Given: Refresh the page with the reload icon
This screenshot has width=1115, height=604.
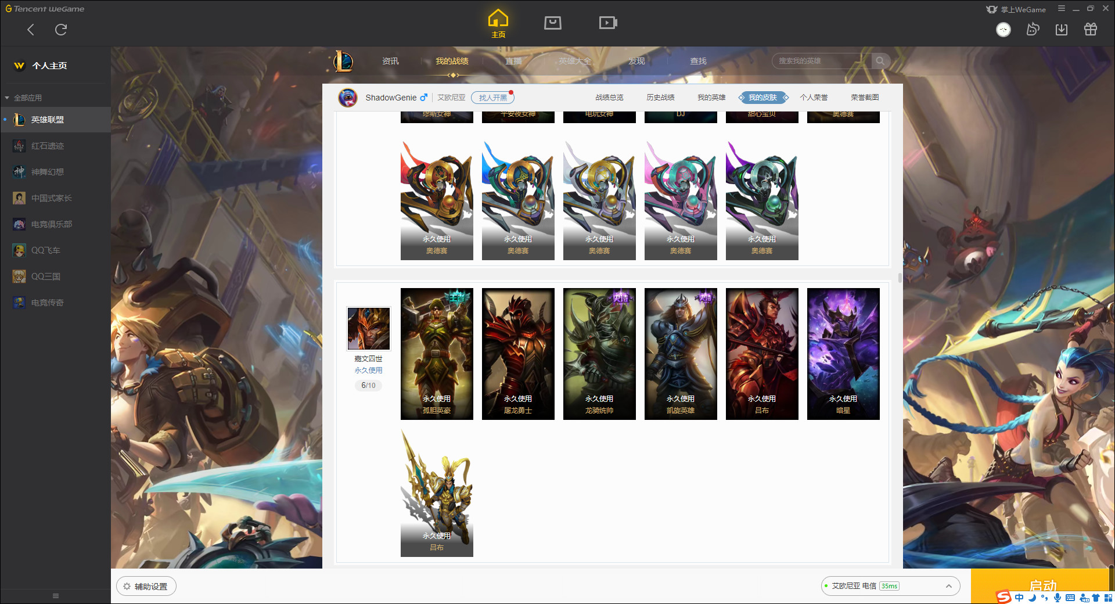Looking at the screenshot, I should click(61, 30).
